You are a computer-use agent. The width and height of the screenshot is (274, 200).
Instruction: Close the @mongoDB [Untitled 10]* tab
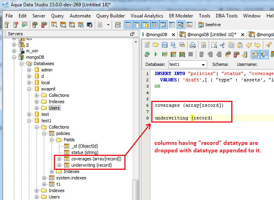click(x=243, y=35)
